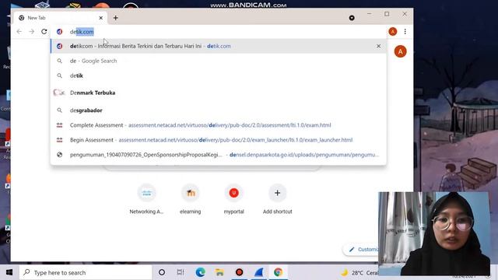Select the detikcom suggestion row
This screenshot has width=498, height=280.
pyautogui.click(x=219, y=46)
